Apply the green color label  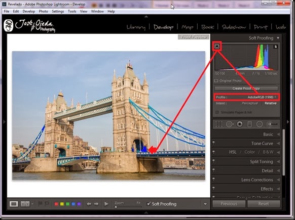click(x=67, y=204)
